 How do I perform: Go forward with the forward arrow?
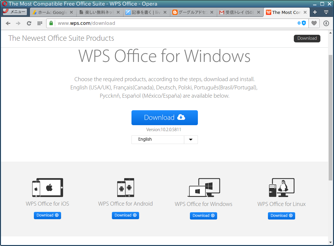[18, 24]
